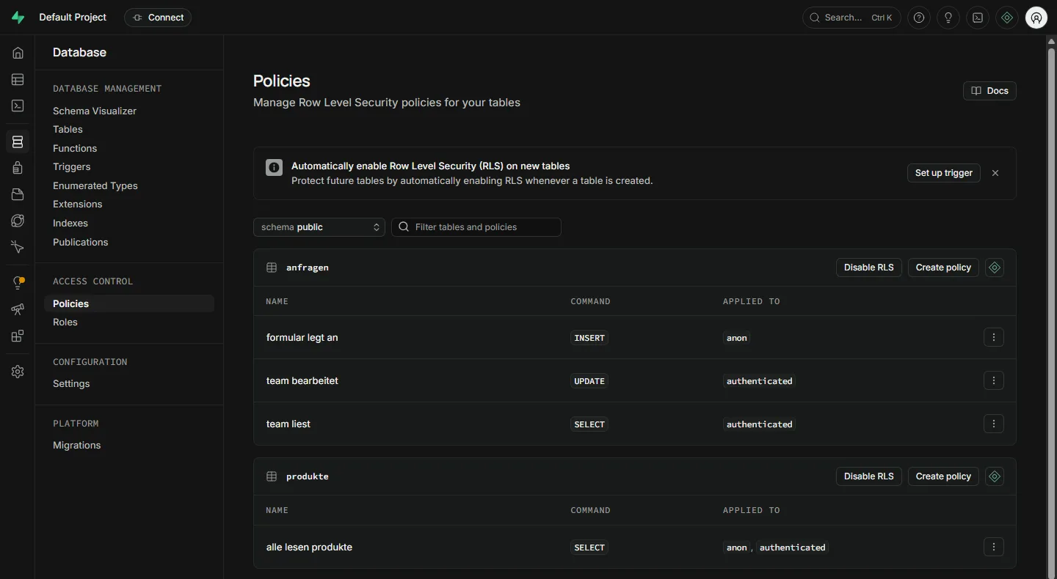Create policy for the anfragen table

pos(943,268)
